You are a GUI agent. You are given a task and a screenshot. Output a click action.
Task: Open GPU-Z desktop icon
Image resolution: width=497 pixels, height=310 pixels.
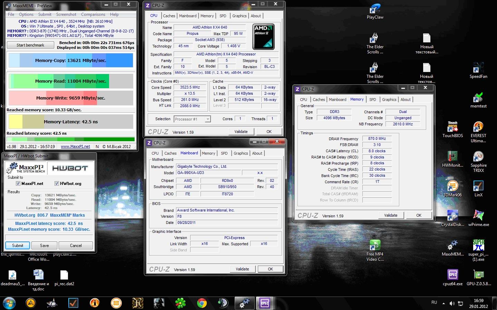coord(478,278)
